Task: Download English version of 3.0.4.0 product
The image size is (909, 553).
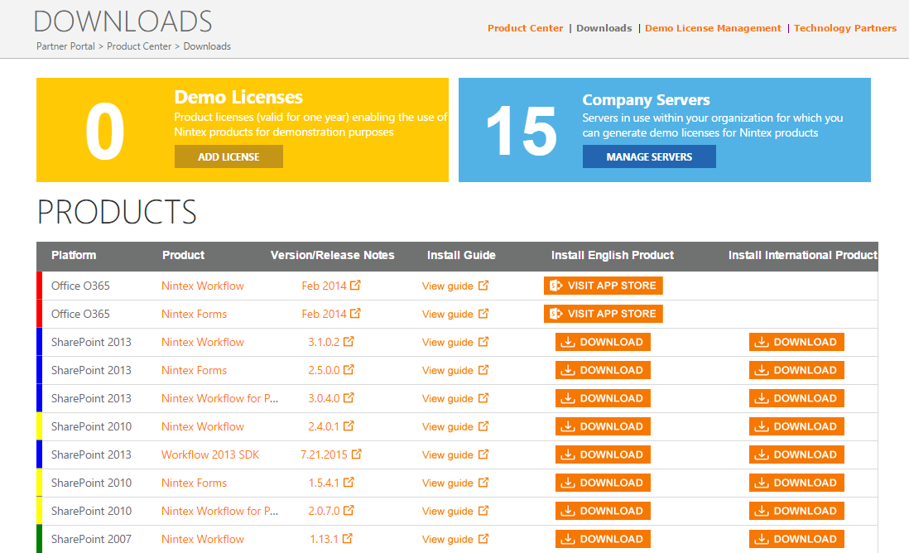Action: click(603, 398)
